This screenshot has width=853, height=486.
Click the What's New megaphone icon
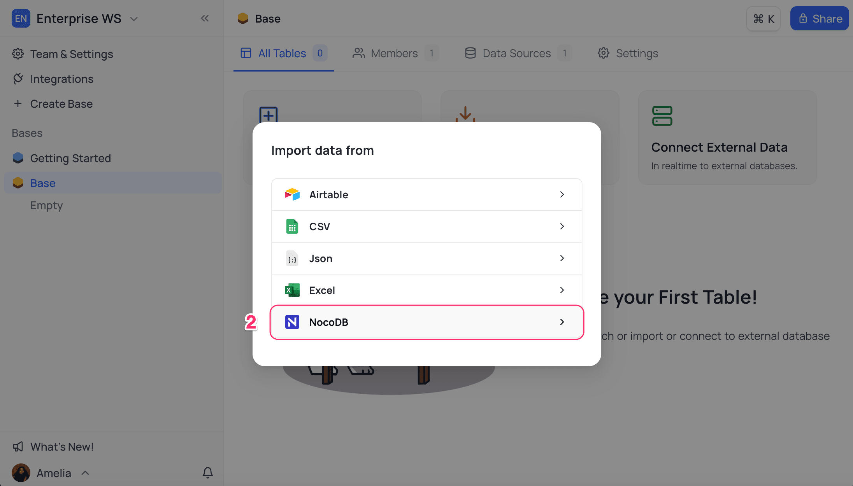tap(18, 446)
